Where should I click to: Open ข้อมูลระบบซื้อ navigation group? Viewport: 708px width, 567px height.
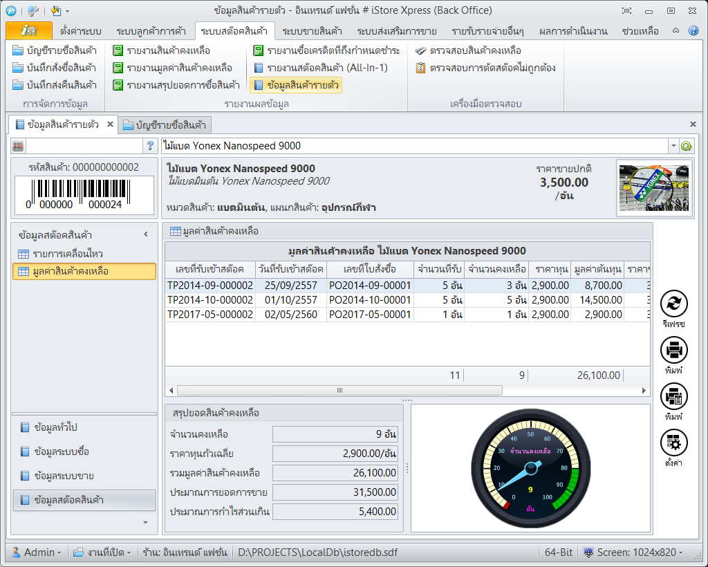click(x=84, y=452)
